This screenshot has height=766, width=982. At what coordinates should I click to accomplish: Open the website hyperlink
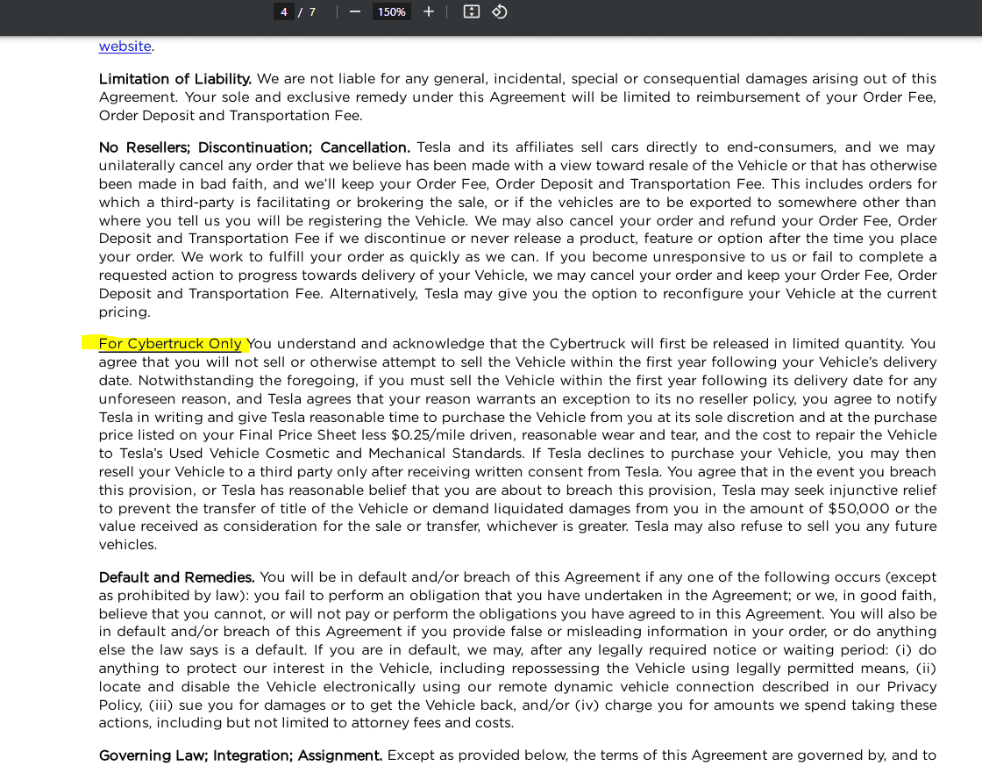point(125,47)
